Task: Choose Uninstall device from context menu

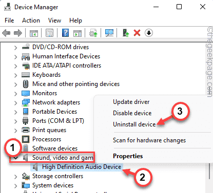Action: 134,124
